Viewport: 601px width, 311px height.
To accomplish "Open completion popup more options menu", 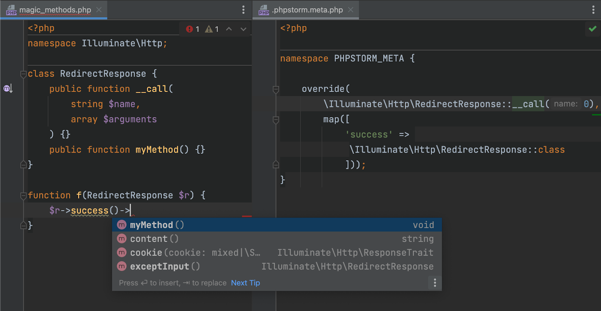I will click(435, 282).
